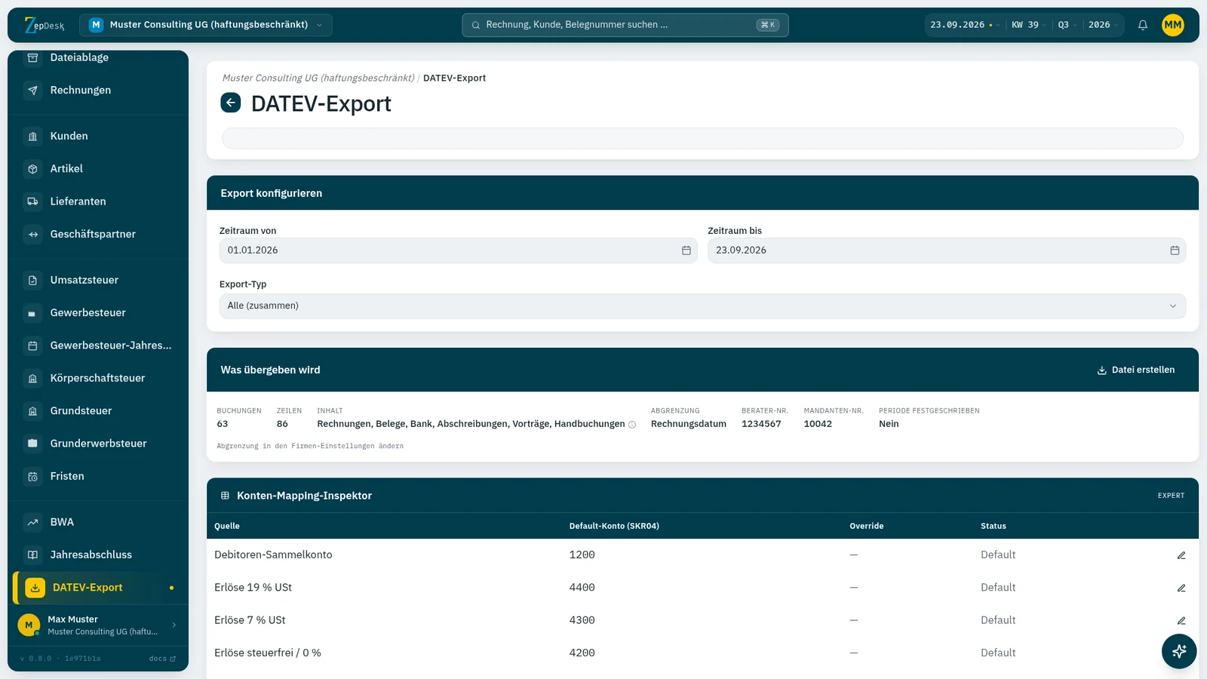Click the Grundsteuer icon
Image resolution: width=1207 pixels, height=679 pixels.
click(x=32, y=411)
